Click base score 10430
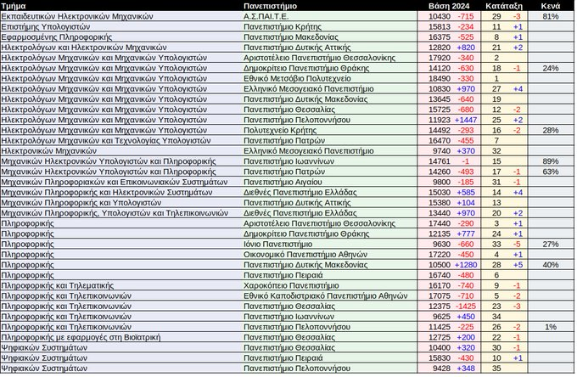Image resolution: width=577 pixels, height=377 pixels. (x=440, y=16)
